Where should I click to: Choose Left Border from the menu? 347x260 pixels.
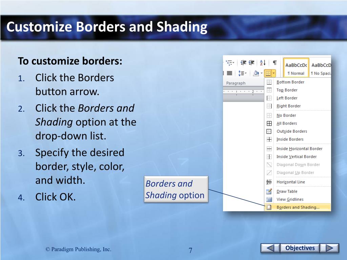[x=298, y=98]
